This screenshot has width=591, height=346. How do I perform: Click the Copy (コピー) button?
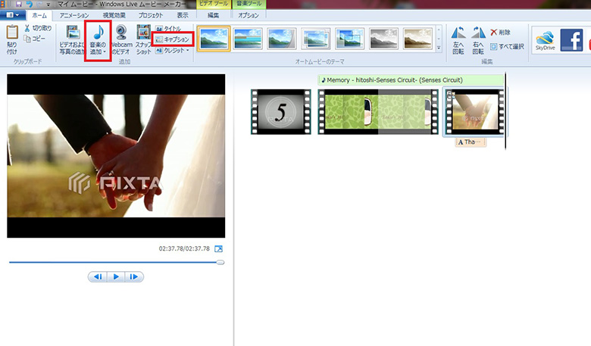[x=35, y=39]
